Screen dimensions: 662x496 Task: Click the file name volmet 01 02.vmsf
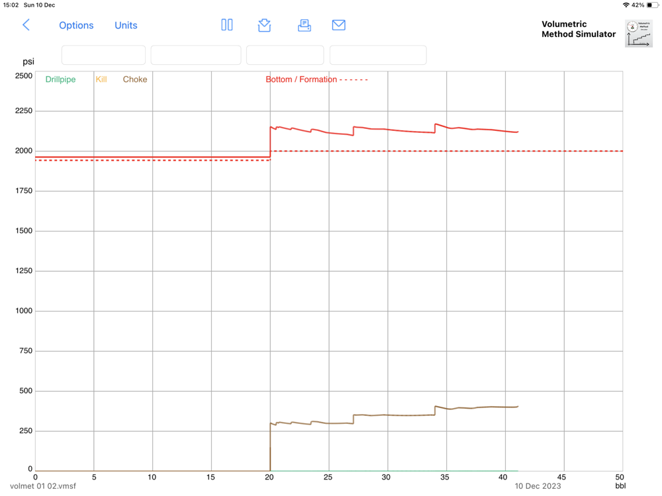(43, 486)
